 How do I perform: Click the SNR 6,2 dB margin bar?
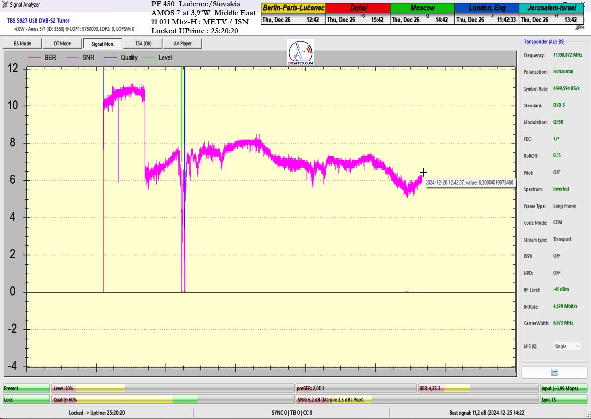417,399
